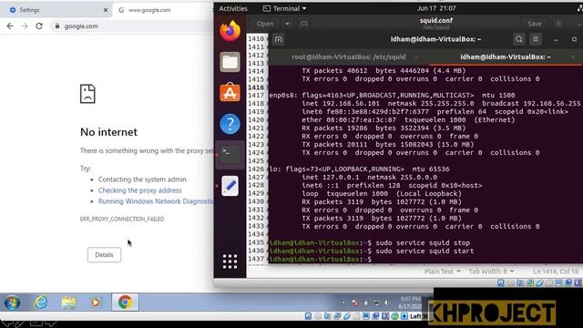The image size is (583, 328).
Task: Click the volume icon in the Windows tray
Action: click(387, 302)
